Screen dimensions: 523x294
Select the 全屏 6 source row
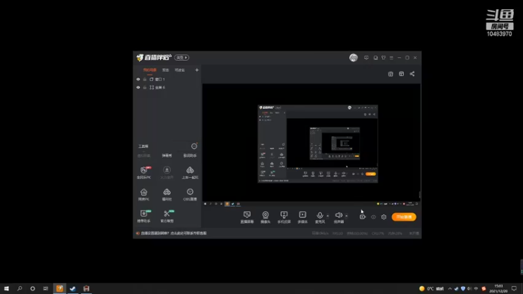click(x=167, y=88)
